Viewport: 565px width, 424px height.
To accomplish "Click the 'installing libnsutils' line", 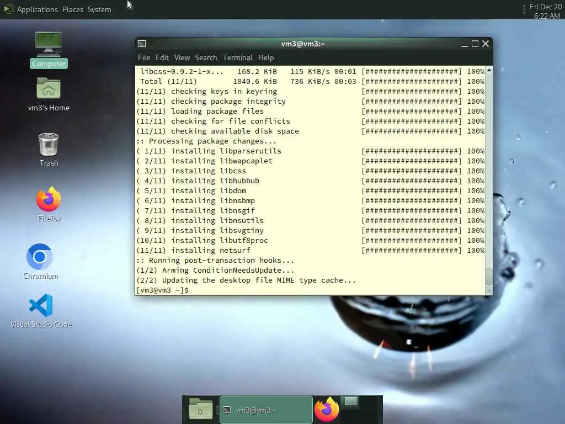I will coord(310,221).
